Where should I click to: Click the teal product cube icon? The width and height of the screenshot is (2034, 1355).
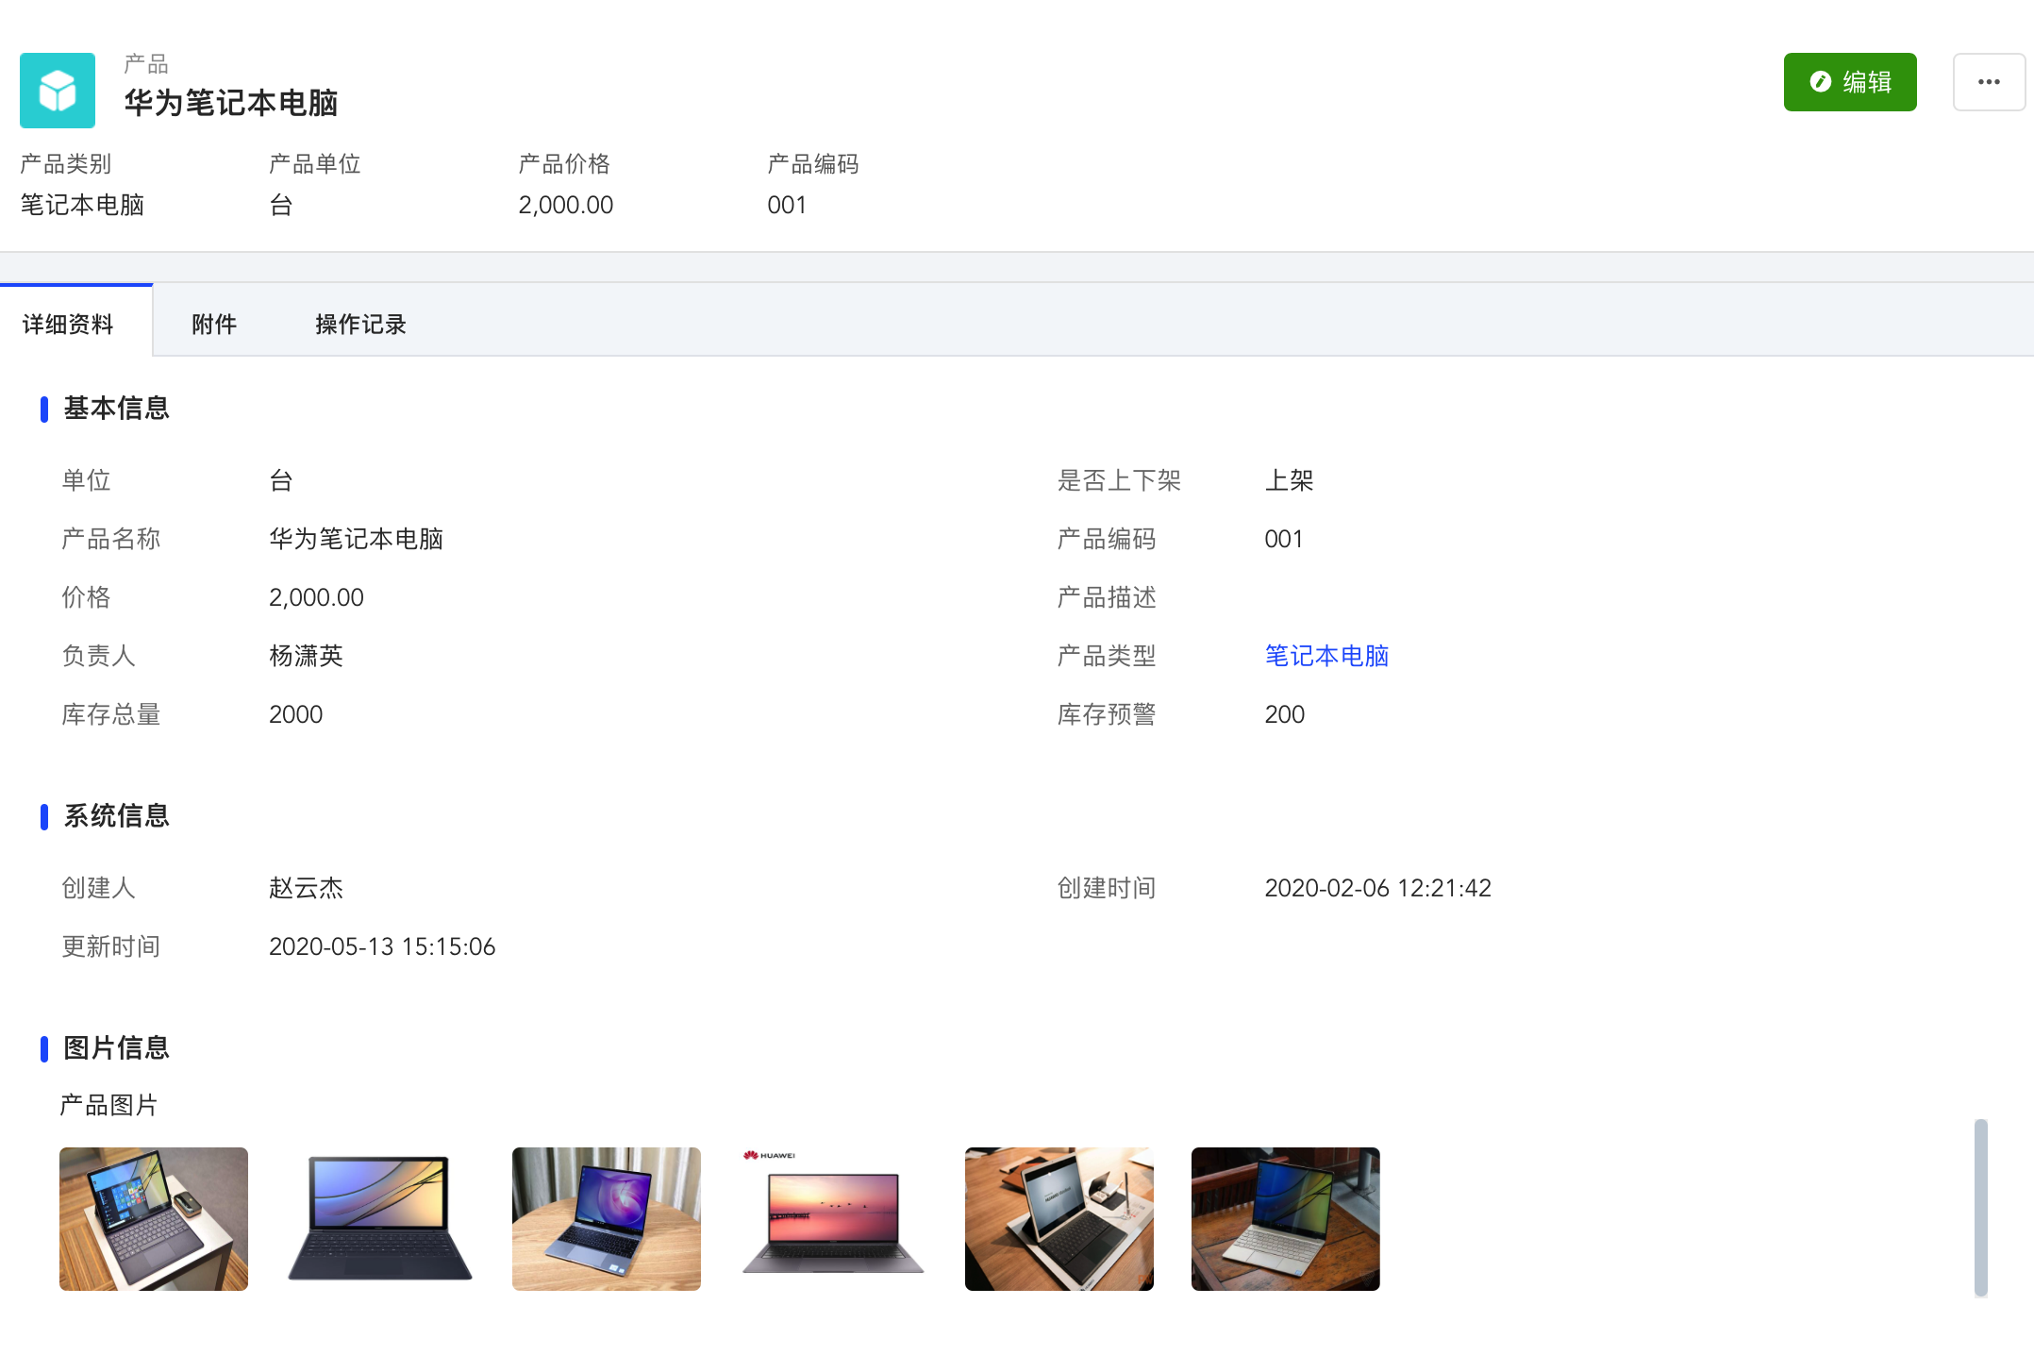point(58,91)
